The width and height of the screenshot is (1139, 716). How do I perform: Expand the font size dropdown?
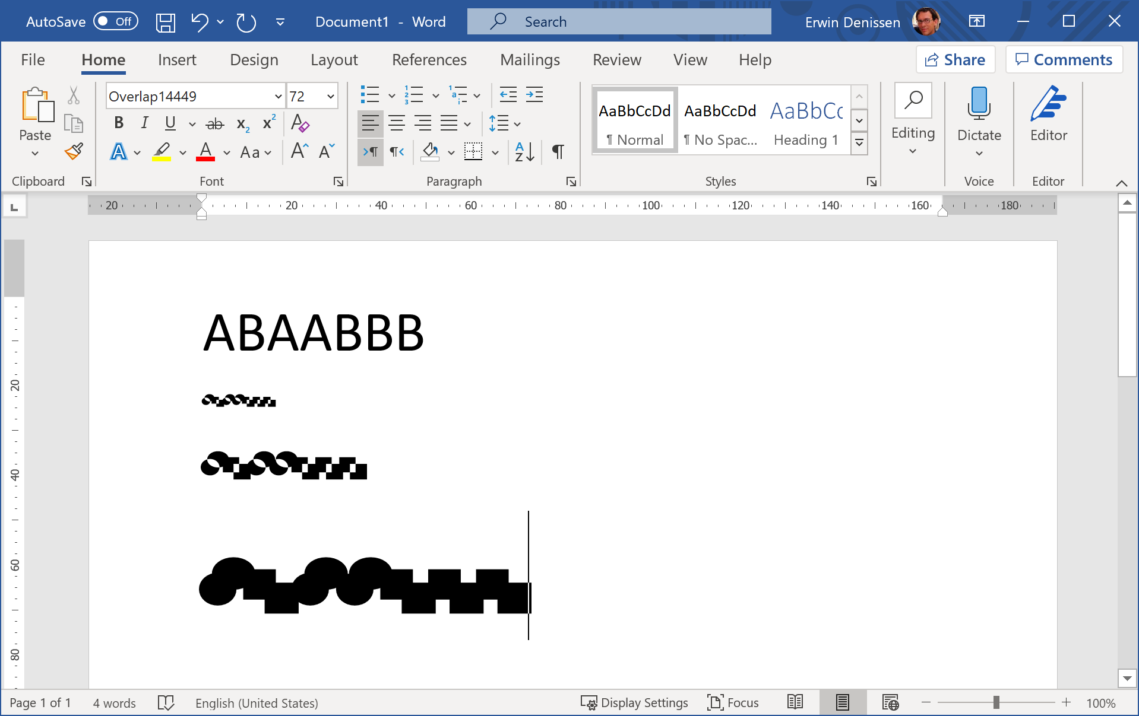[331, 96]
